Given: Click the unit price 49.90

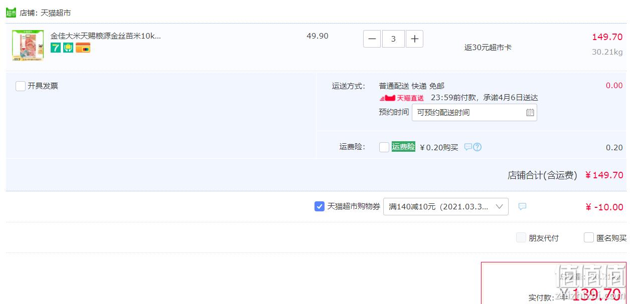Looking at the screenshot, I should [318, 36].
